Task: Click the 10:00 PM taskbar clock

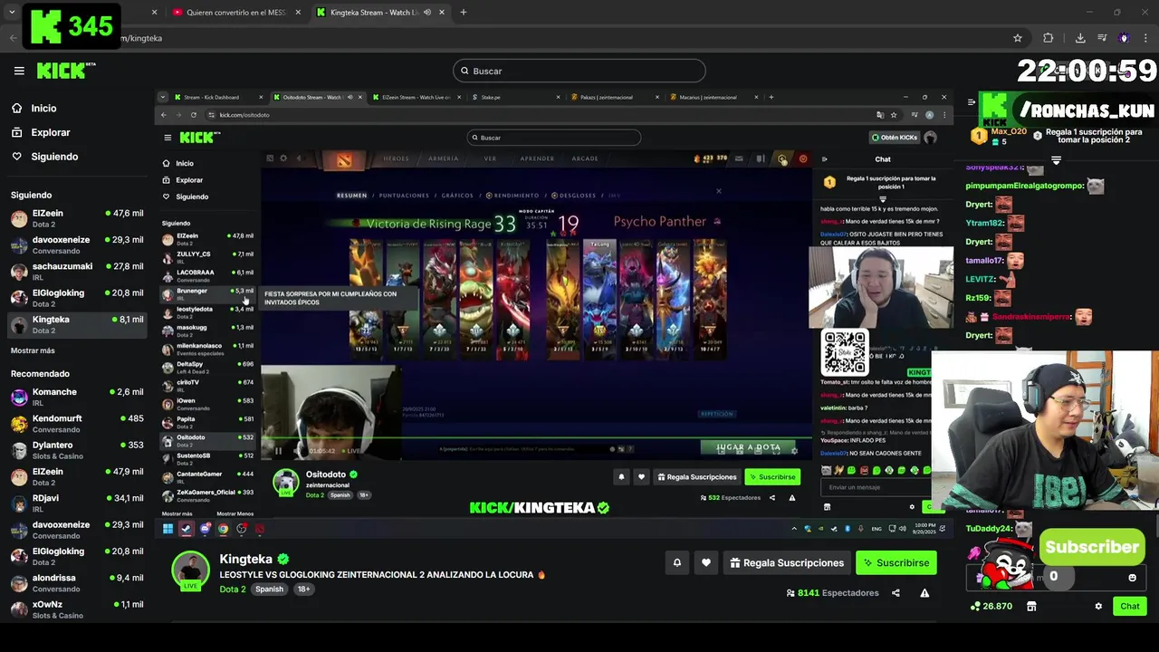Action: click(924, 528)
